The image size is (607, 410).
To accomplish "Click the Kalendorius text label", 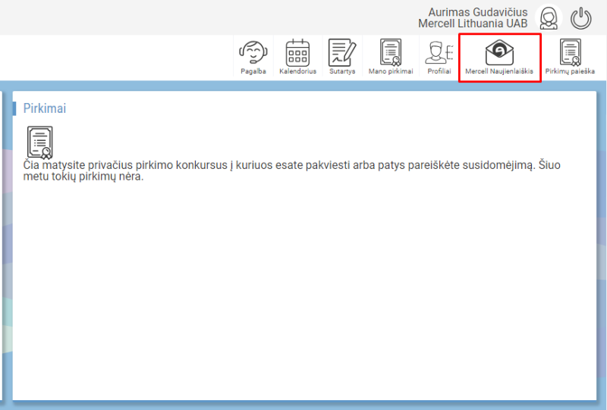I will click(x=297, y=71).
